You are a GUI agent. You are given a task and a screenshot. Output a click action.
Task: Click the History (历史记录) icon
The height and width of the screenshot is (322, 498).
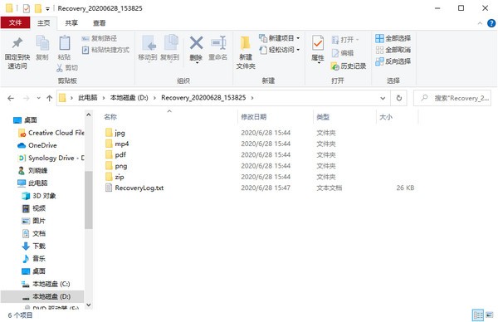click(334, 66)
